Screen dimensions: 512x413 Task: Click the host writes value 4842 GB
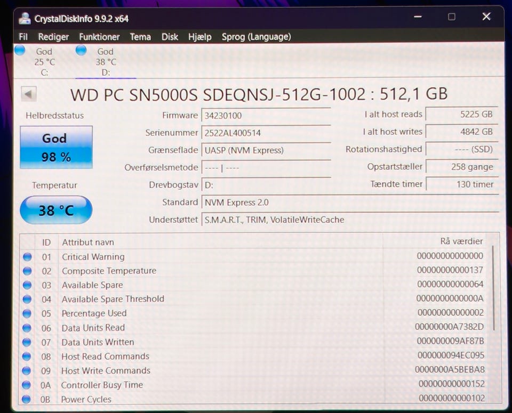click(x=462, y=132)
